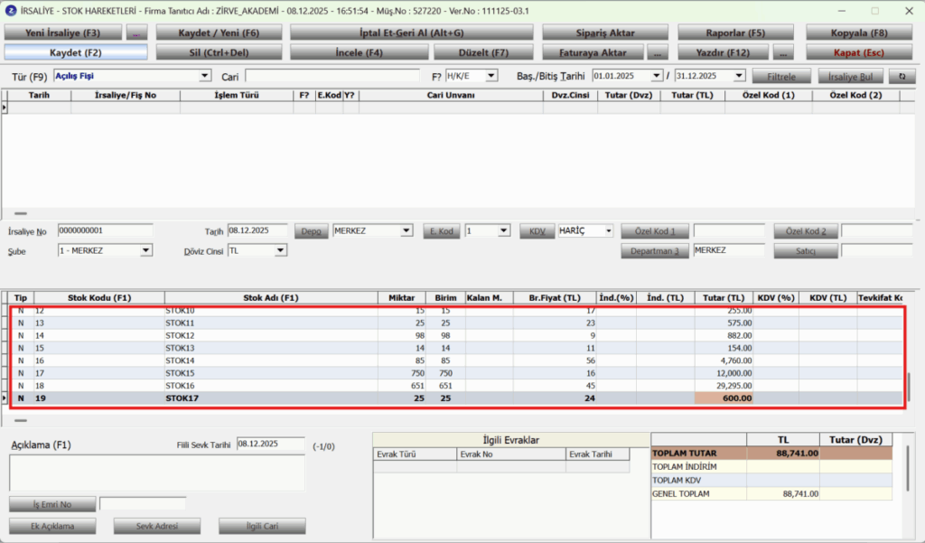Close form with Kapat (Esc) button
Screen dimensions: 925x543
(x=859, y=52)
